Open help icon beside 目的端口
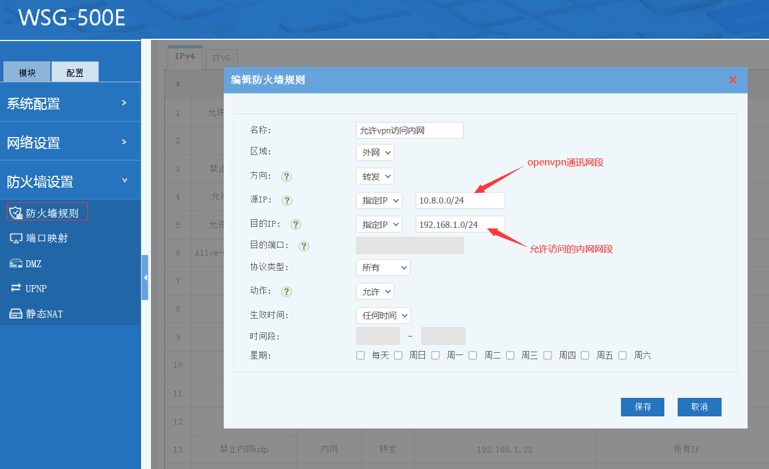This screenshot has width=769, height=469. (304, 246)
